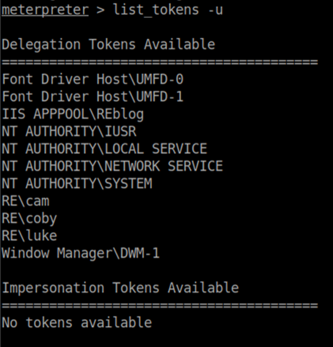Viewport: 333px width, 347px height.
Task: Click the underlined meterpreter prompt text
Action: 44,10
